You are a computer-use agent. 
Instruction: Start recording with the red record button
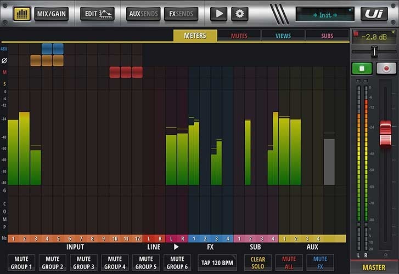tap(385, 69)
